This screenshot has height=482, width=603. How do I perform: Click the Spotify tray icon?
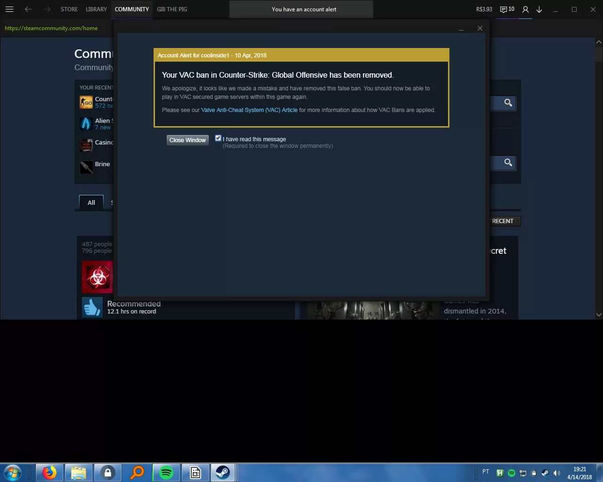pyautogui.click(x=511, y=473)
